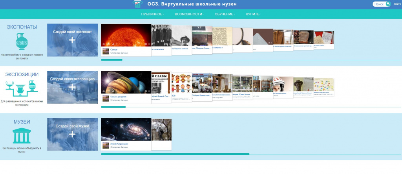Image resolution: width=402 pixels, height=174 pixels.
Task: Open the museum photo collage exposition thumbnail
Action: (x=202, y=83)
